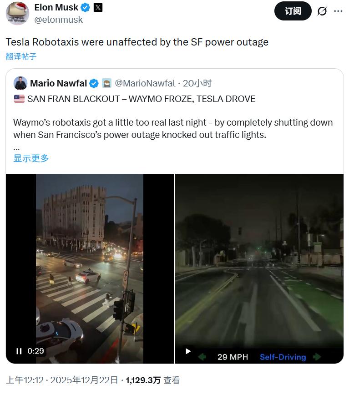This screenshot has width=349, height=395.
Task: Click the affiliate badge after Mario Nawfal's checkmark
Action: [106, 83]
